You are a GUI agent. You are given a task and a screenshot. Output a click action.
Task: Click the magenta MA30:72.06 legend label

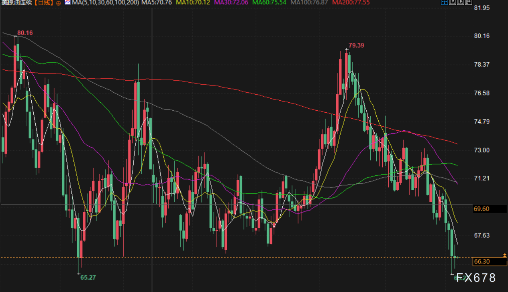click(x=231, y=3)
